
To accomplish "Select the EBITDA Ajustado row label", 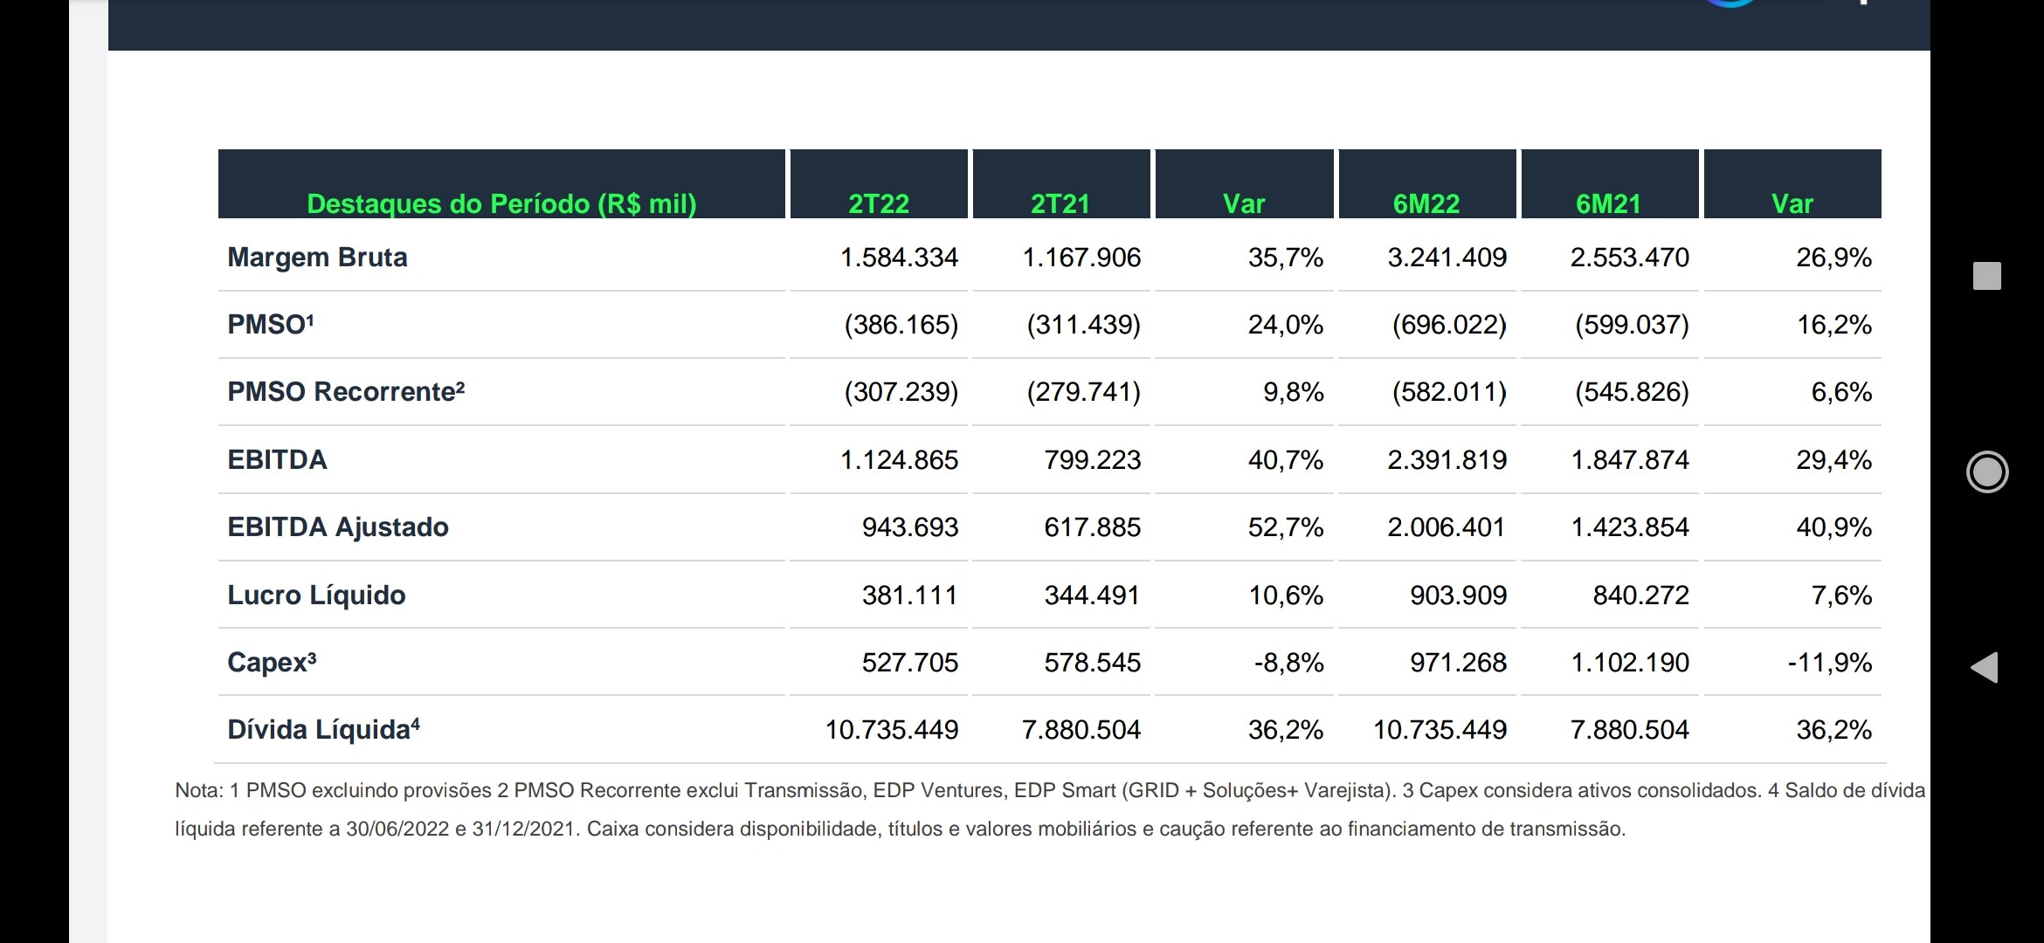I will coord(338,527).
